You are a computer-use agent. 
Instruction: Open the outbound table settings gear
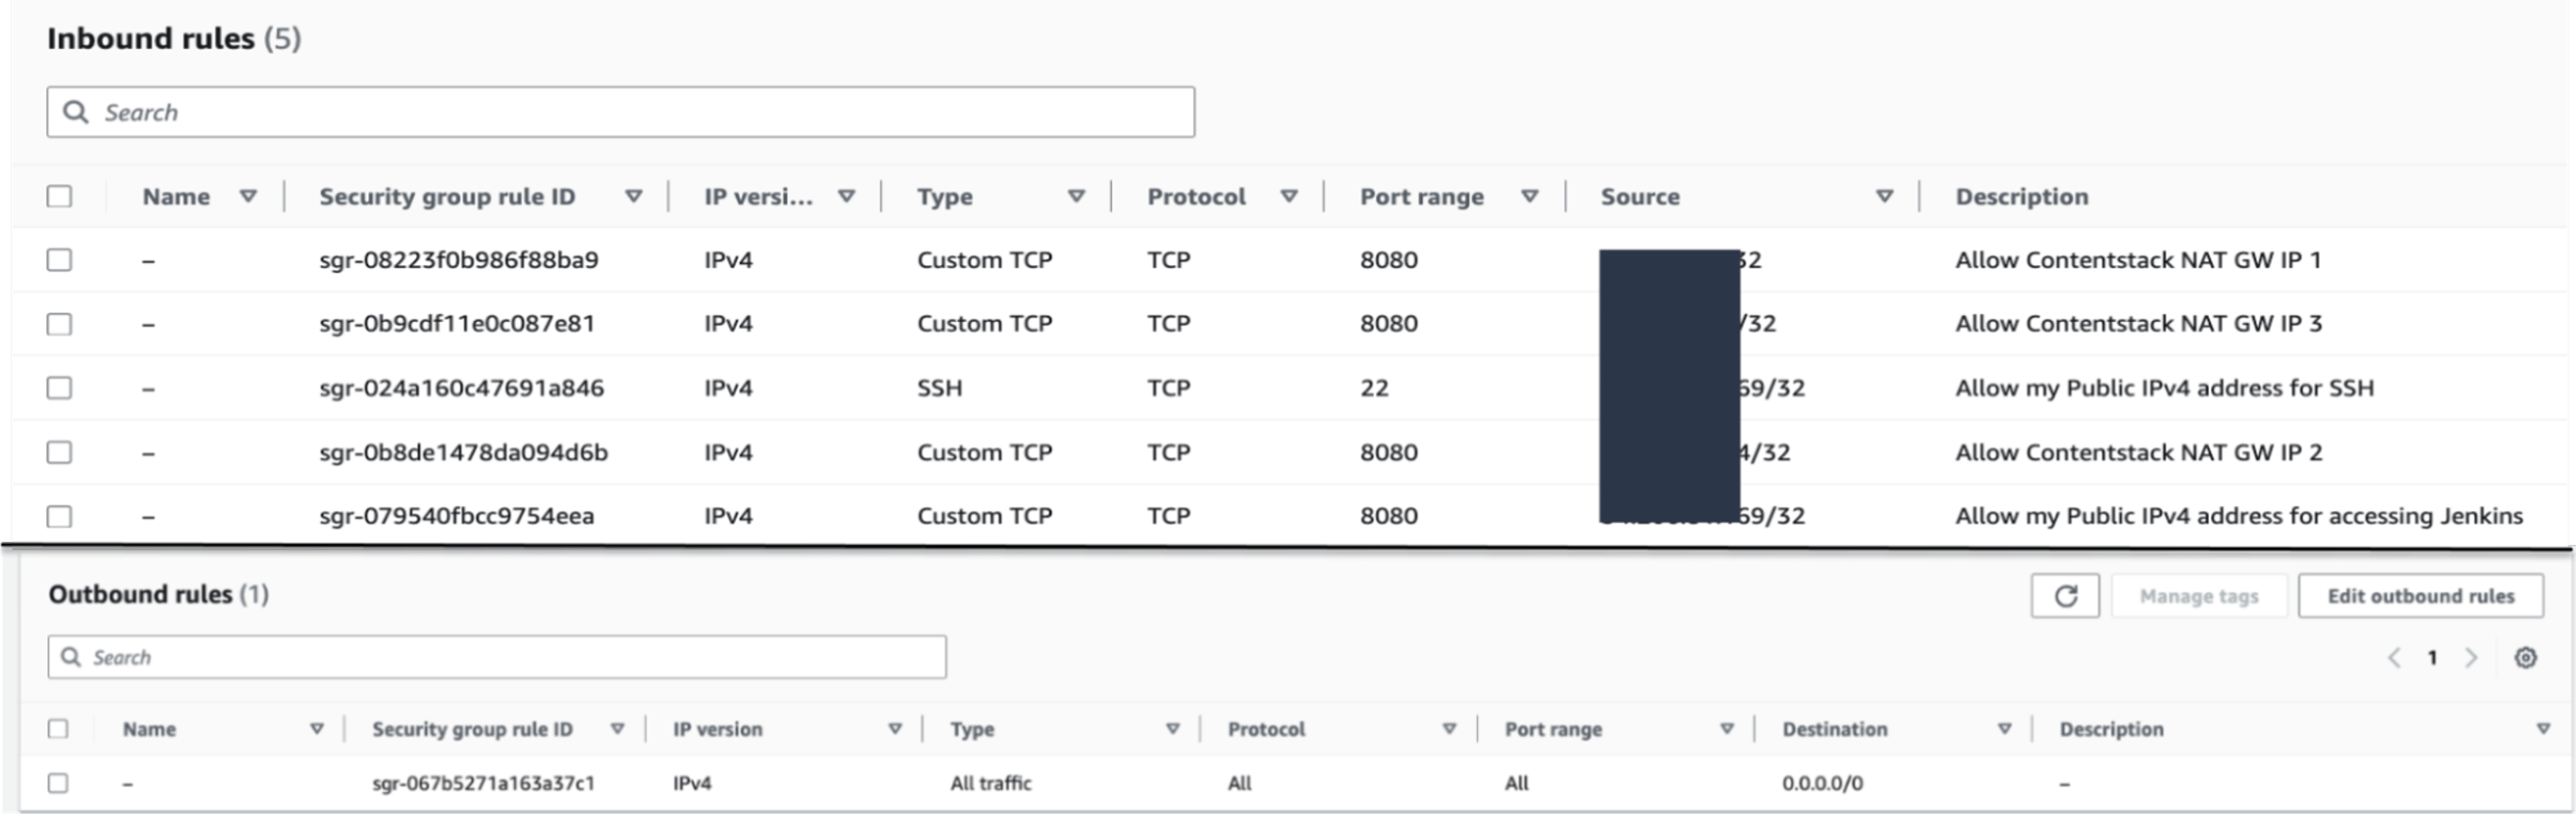click(x=2525, y=657)
